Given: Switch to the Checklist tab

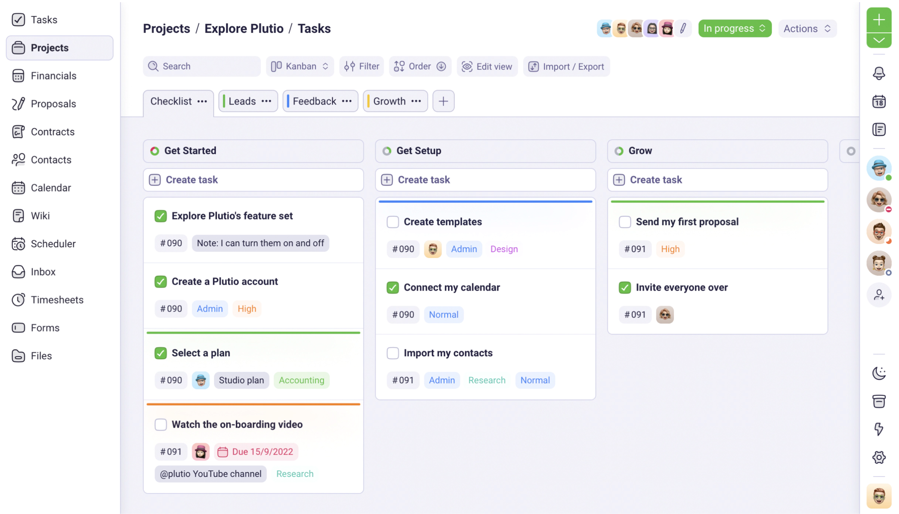Looking at the screenshot, I should tap(171, 101).
